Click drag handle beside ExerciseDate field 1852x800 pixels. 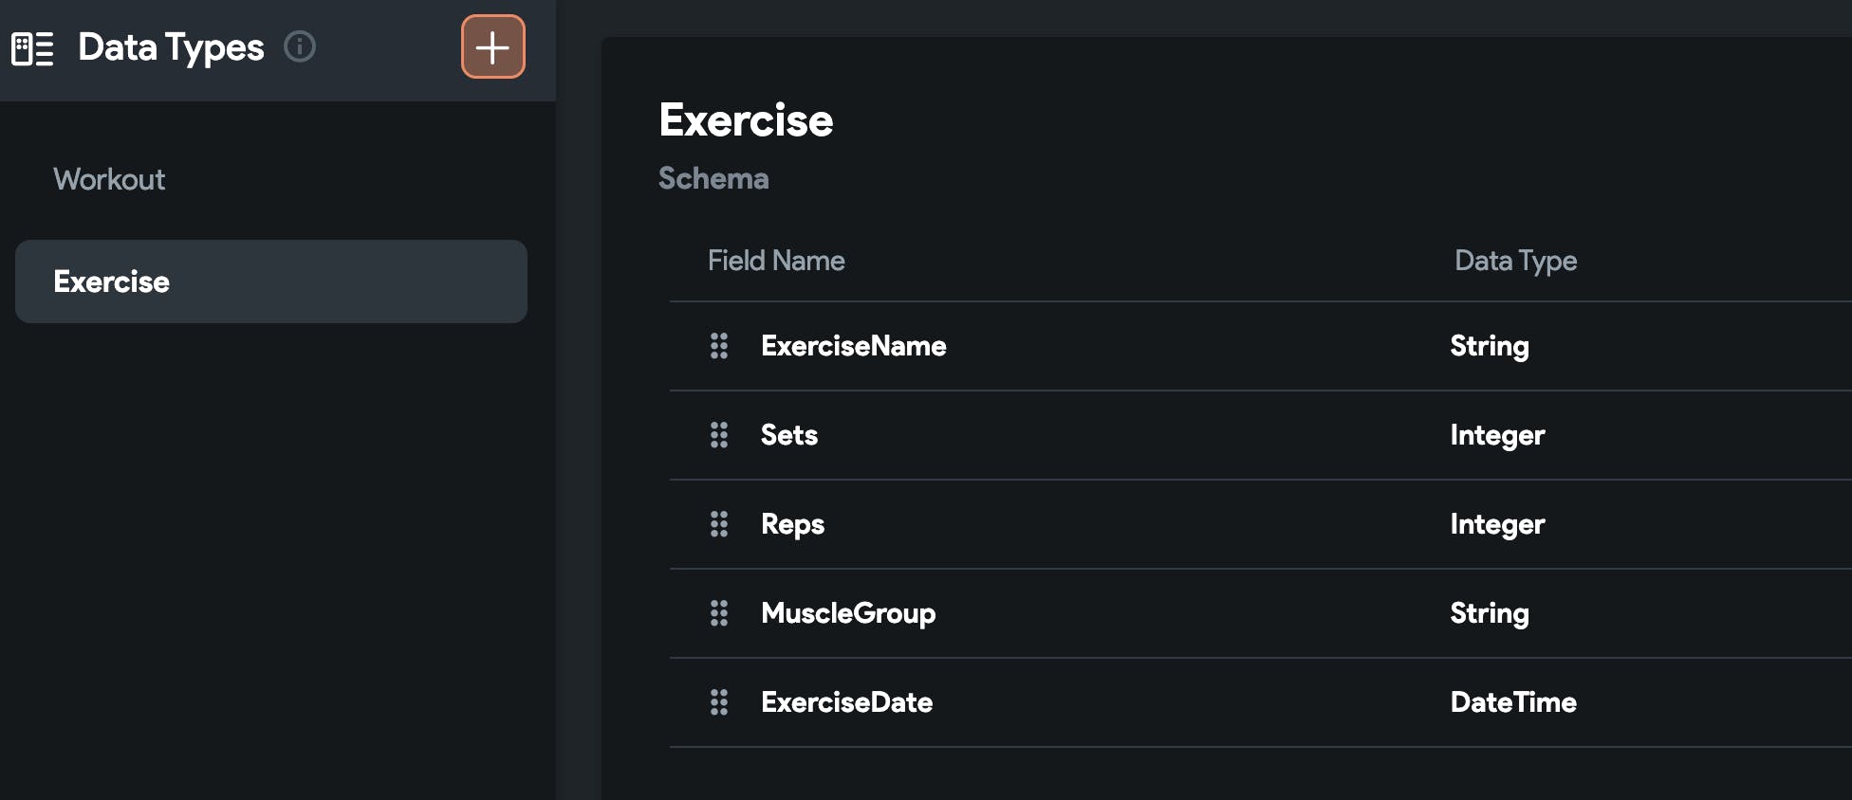coord(719,702)
